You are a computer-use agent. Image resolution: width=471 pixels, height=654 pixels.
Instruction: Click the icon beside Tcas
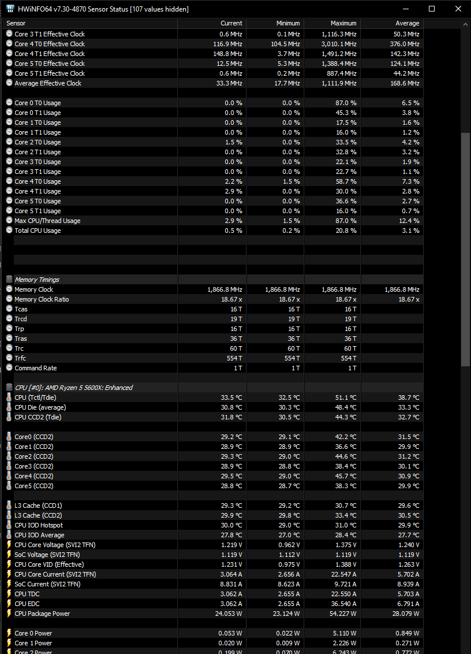(x=9, y=309)
